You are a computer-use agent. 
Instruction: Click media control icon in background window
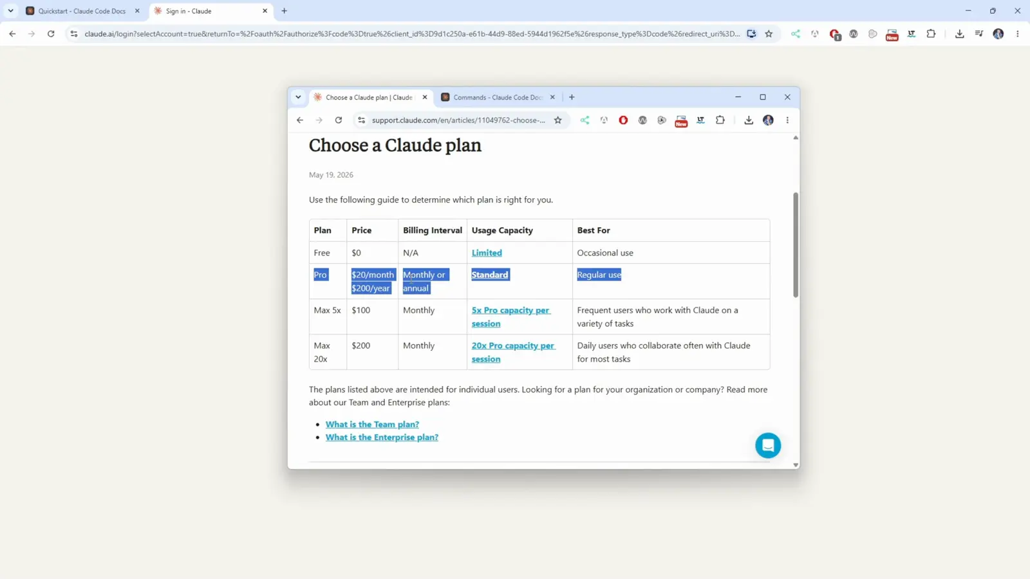[x=979, y=34]
